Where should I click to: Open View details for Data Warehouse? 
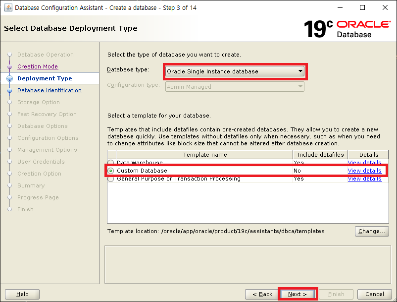[365, 162]
